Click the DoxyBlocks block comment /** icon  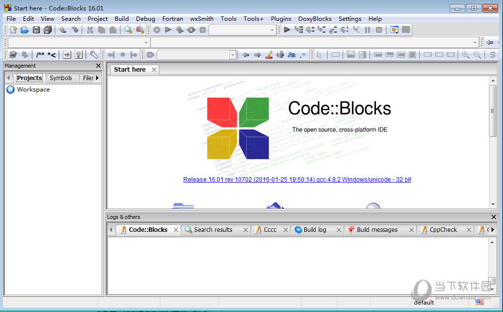(40, 55)
